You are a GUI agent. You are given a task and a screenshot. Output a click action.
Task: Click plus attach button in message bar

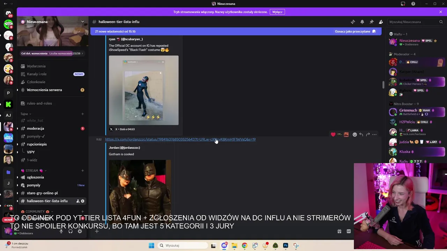click(x=97, y=231)
